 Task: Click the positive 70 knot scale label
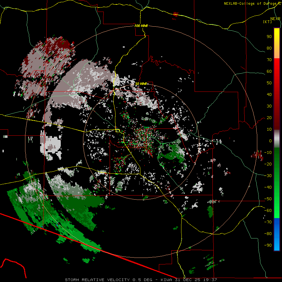pyautogui.click(x=269, y=60)
